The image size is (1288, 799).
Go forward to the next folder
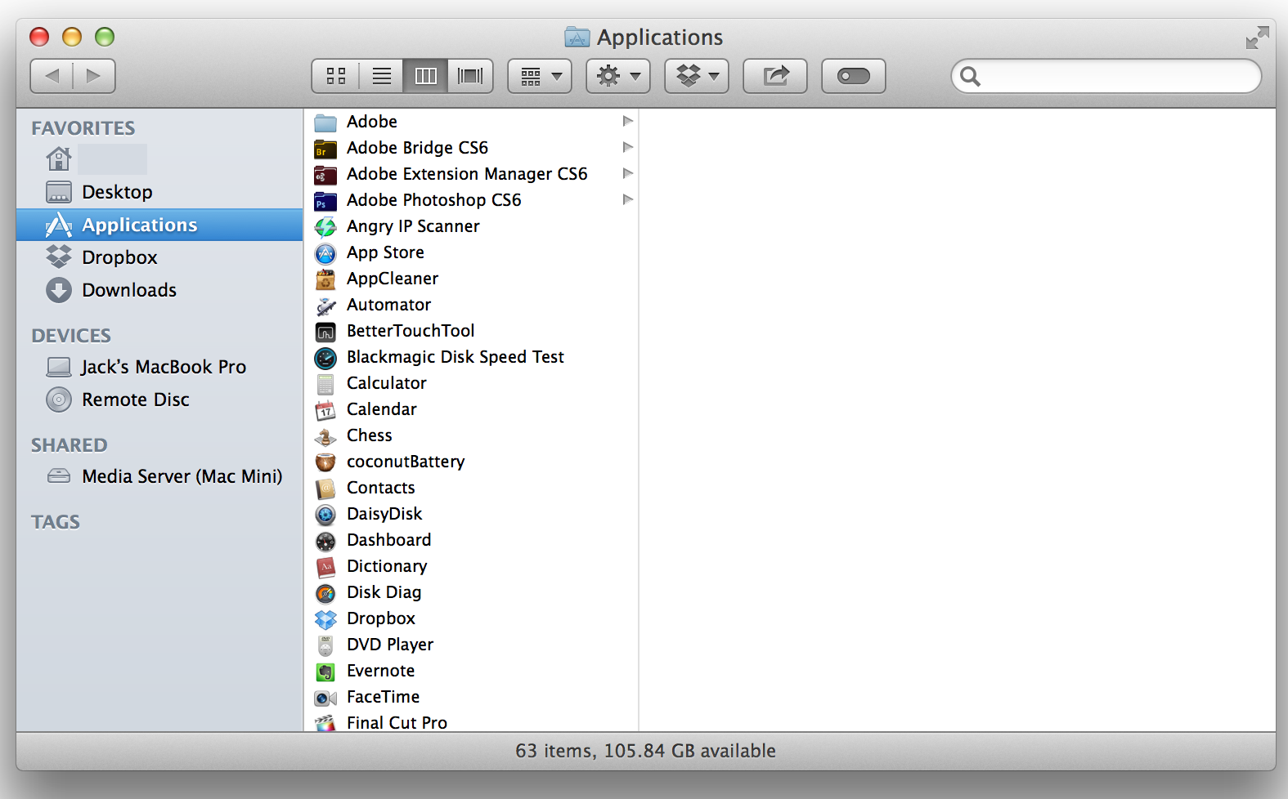coord(94,76)
